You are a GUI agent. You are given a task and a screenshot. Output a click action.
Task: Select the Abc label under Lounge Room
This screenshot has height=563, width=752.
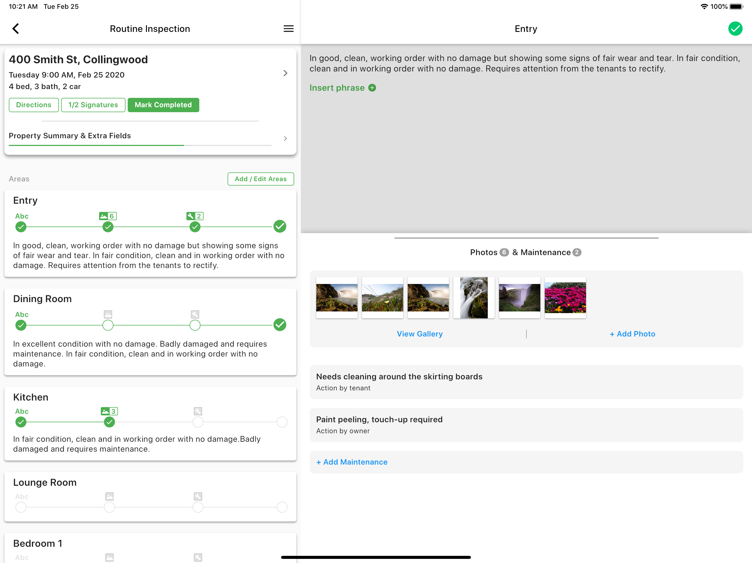click(22, 496)
